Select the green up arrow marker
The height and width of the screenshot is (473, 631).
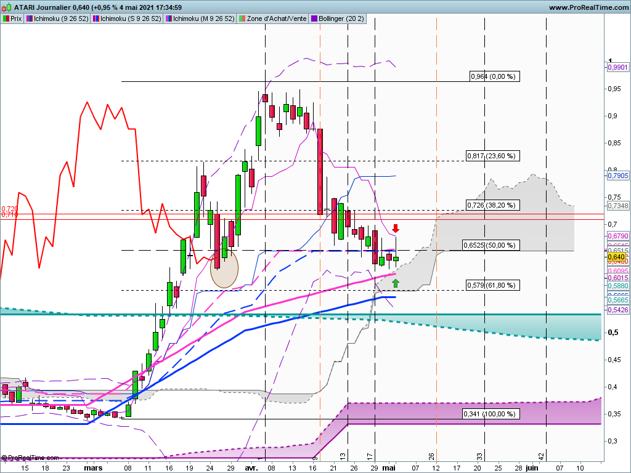(396, 283)
